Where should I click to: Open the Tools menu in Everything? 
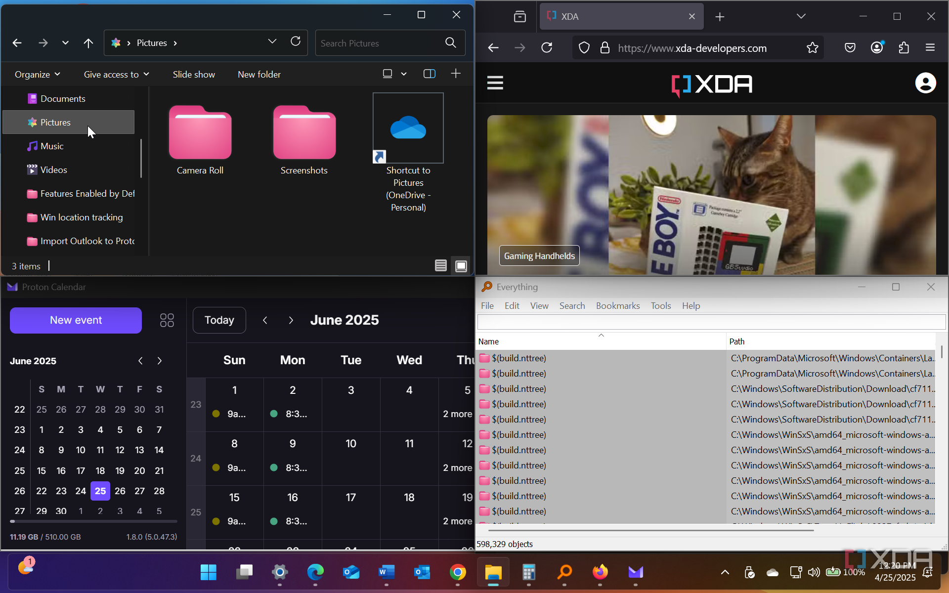[661, 306]
